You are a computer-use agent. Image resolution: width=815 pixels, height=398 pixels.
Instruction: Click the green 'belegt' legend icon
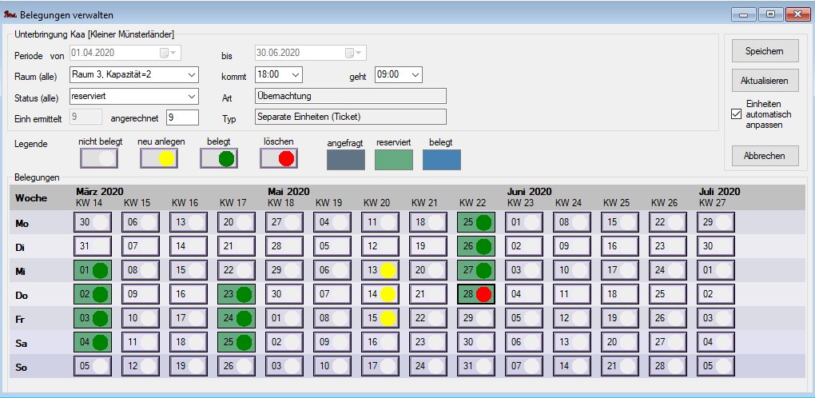pos(218,158)
